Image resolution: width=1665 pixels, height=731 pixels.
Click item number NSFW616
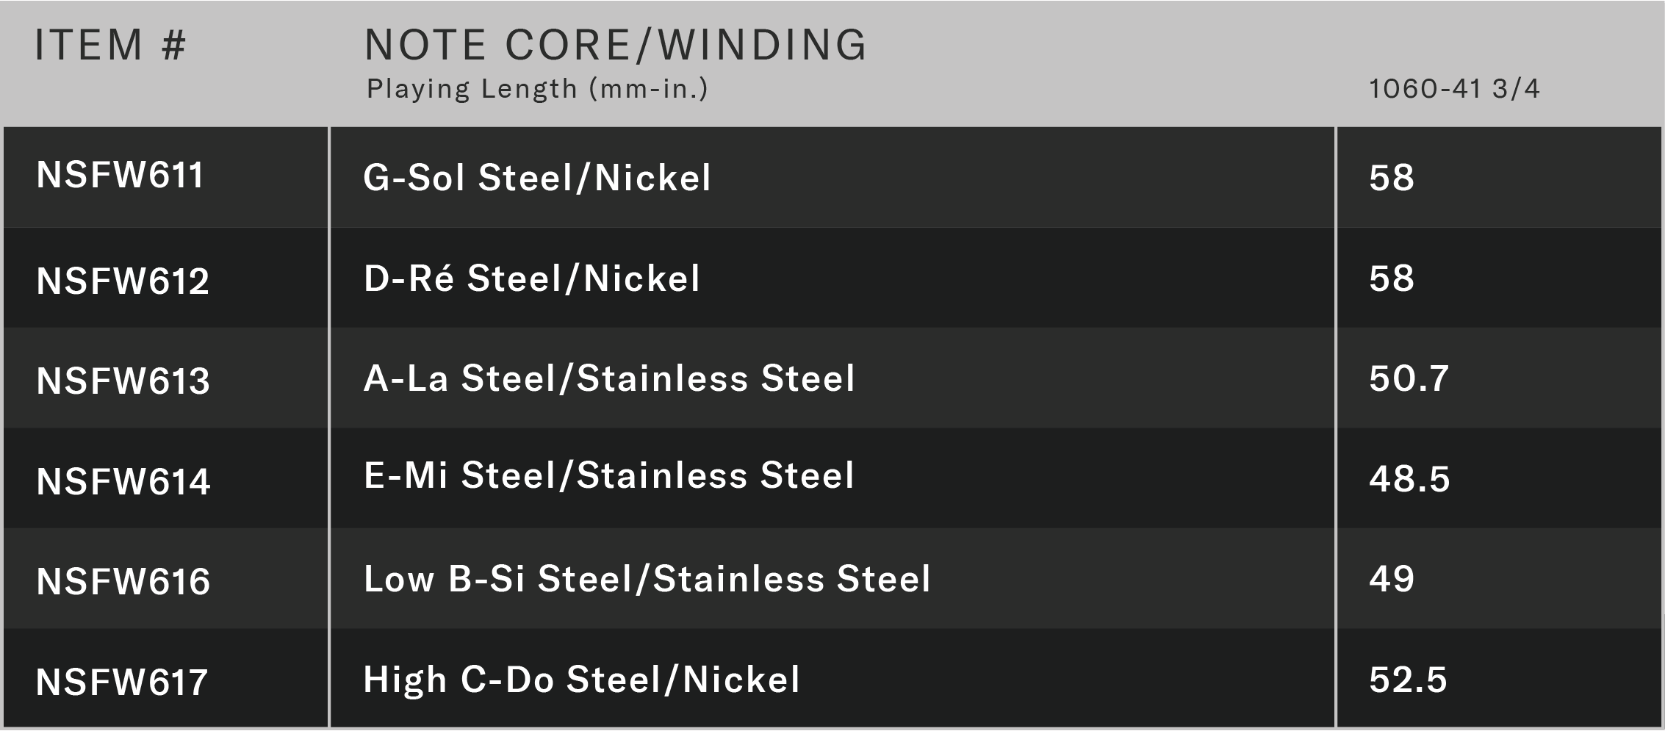click(123, 582)
